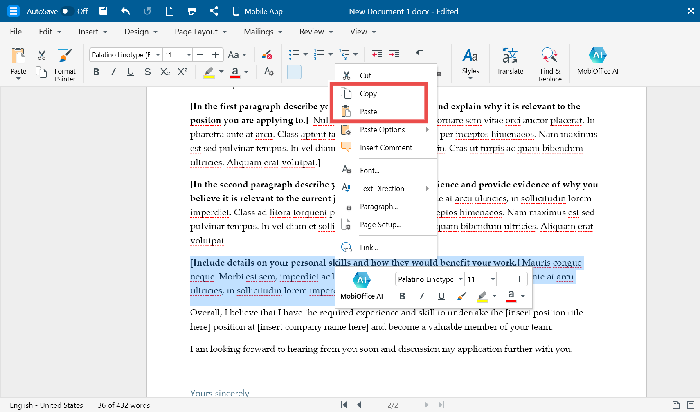Toggle bold in the ribbon toolbar
This screenshot has height=412, width=700.
[96, 72]
